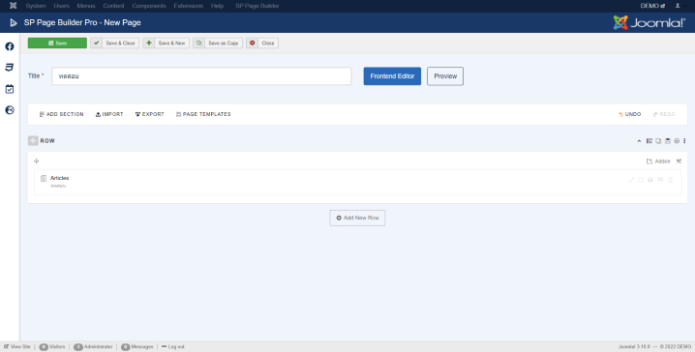This screenshot has width=695, height=352.
Task: Click the Addon button to add addon
Action: (658, 161)
